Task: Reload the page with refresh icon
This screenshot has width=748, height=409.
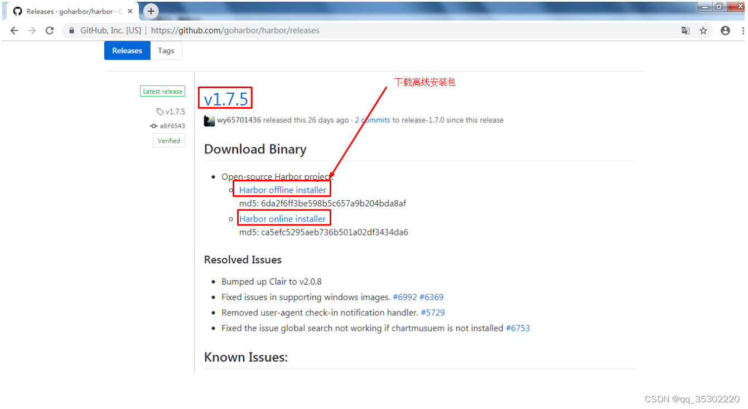Action: pos(50,31)
